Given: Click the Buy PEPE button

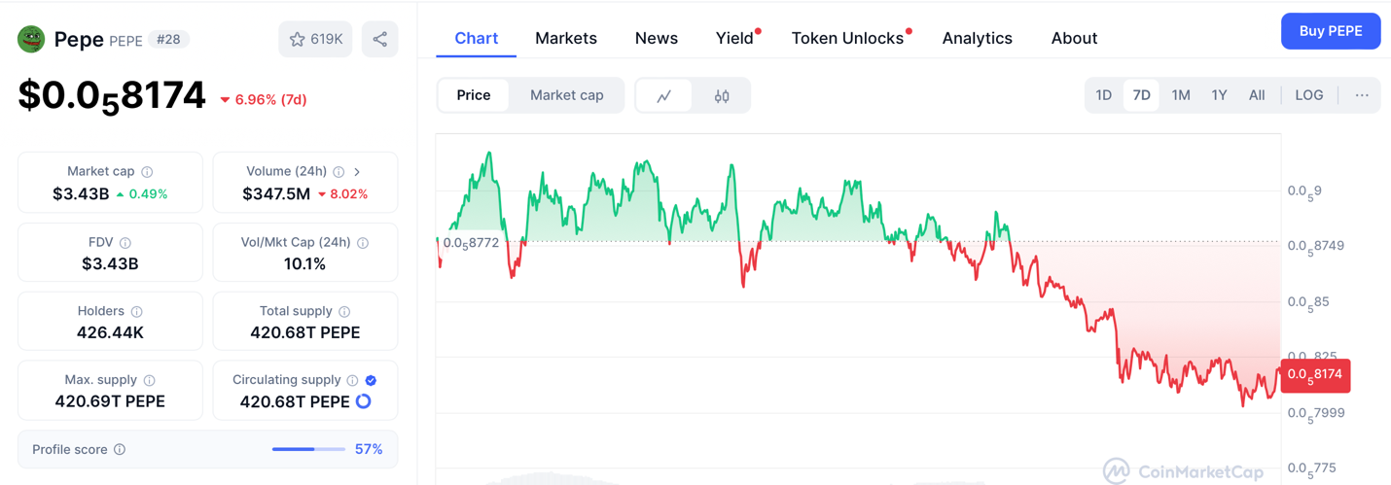Looking at the screenshot, I should click(1330, 31).
